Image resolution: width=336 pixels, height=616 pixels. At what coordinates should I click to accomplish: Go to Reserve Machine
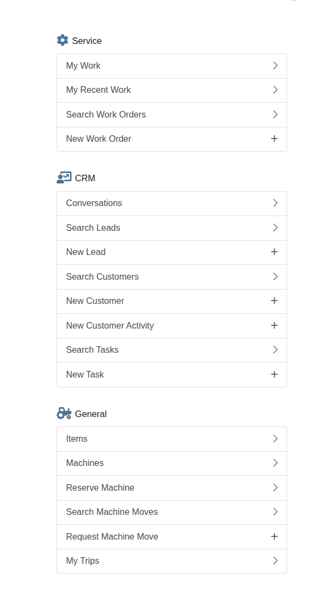point(172,487)
